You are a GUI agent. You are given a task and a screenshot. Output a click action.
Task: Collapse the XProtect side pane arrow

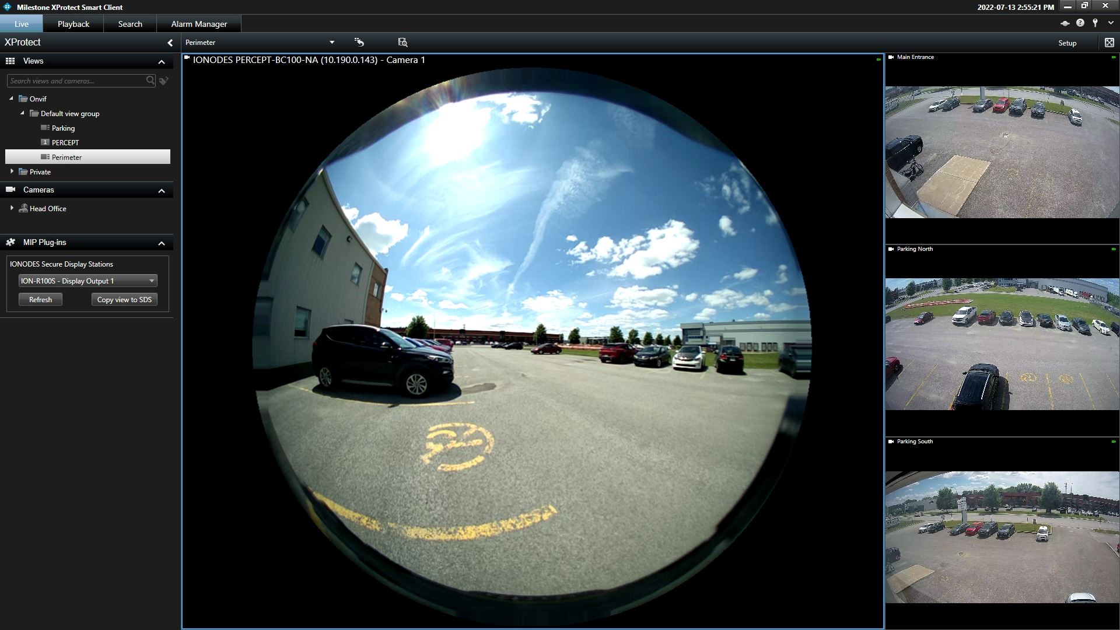point(170,43)
